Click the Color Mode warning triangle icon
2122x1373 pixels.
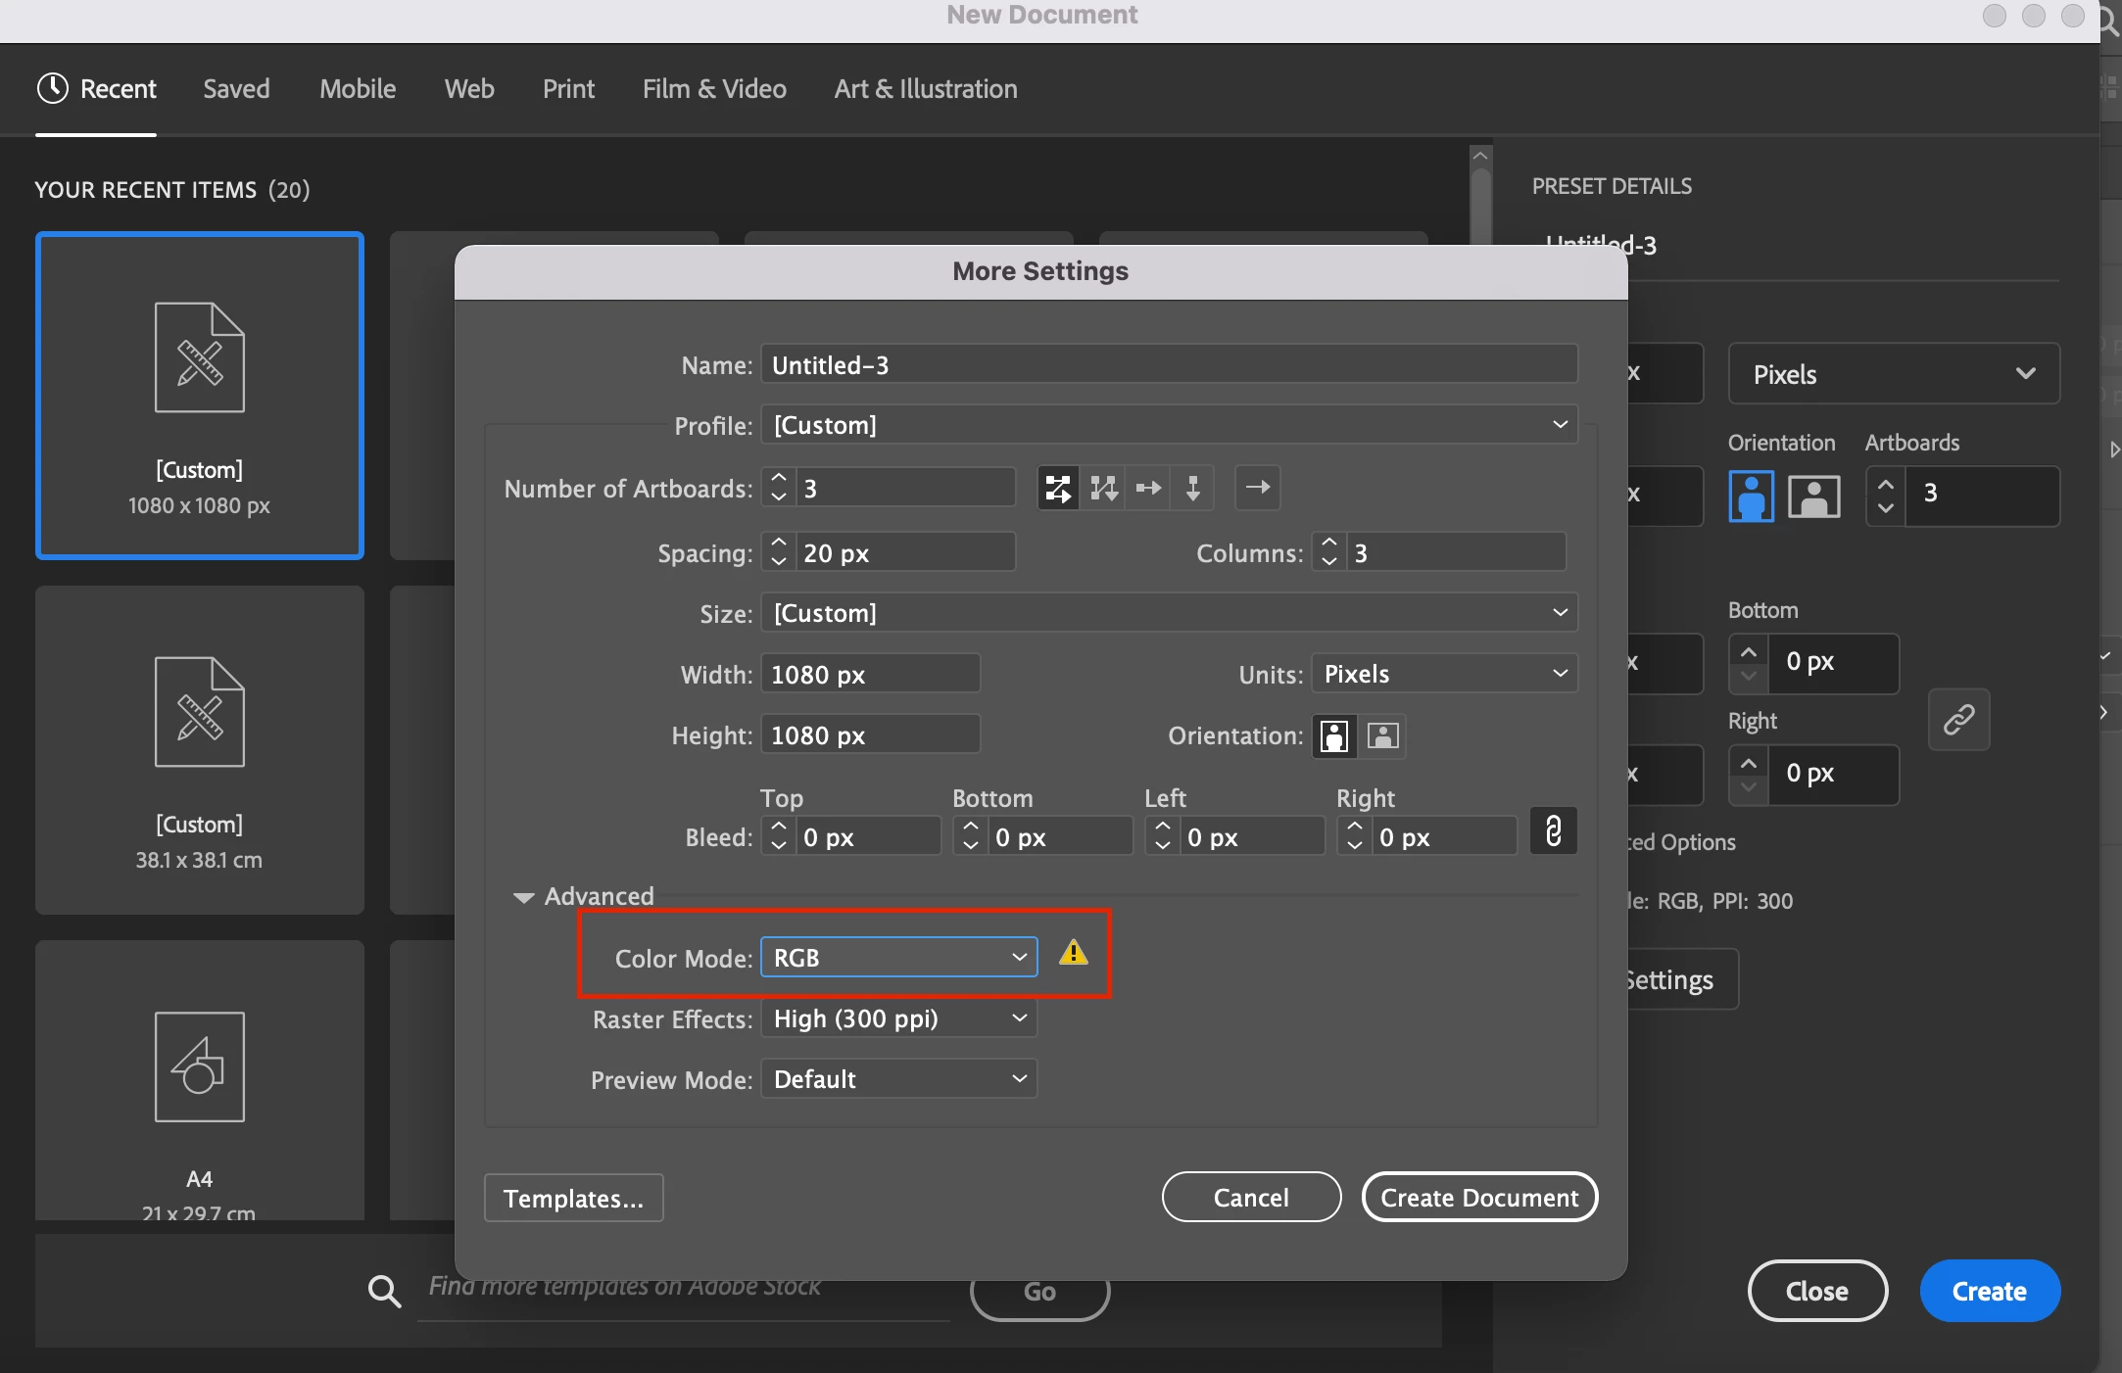[x=1074, y=953]
